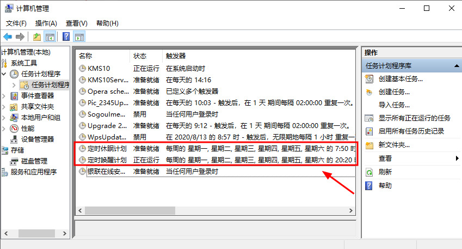Click the Up one level folder icon

coord(37,37)
